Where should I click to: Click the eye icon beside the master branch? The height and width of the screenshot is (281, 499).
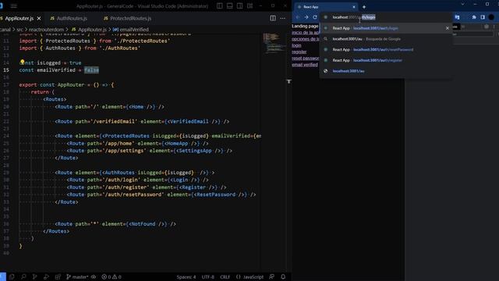click(94, 277)
